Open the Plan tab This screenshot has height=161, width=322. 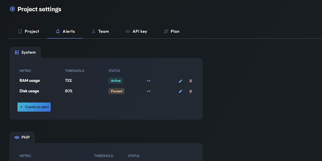pos(171,31)
